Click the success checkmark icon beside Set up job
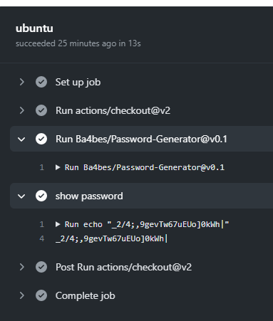The image size is (273, 321). [x=41, y=82]
